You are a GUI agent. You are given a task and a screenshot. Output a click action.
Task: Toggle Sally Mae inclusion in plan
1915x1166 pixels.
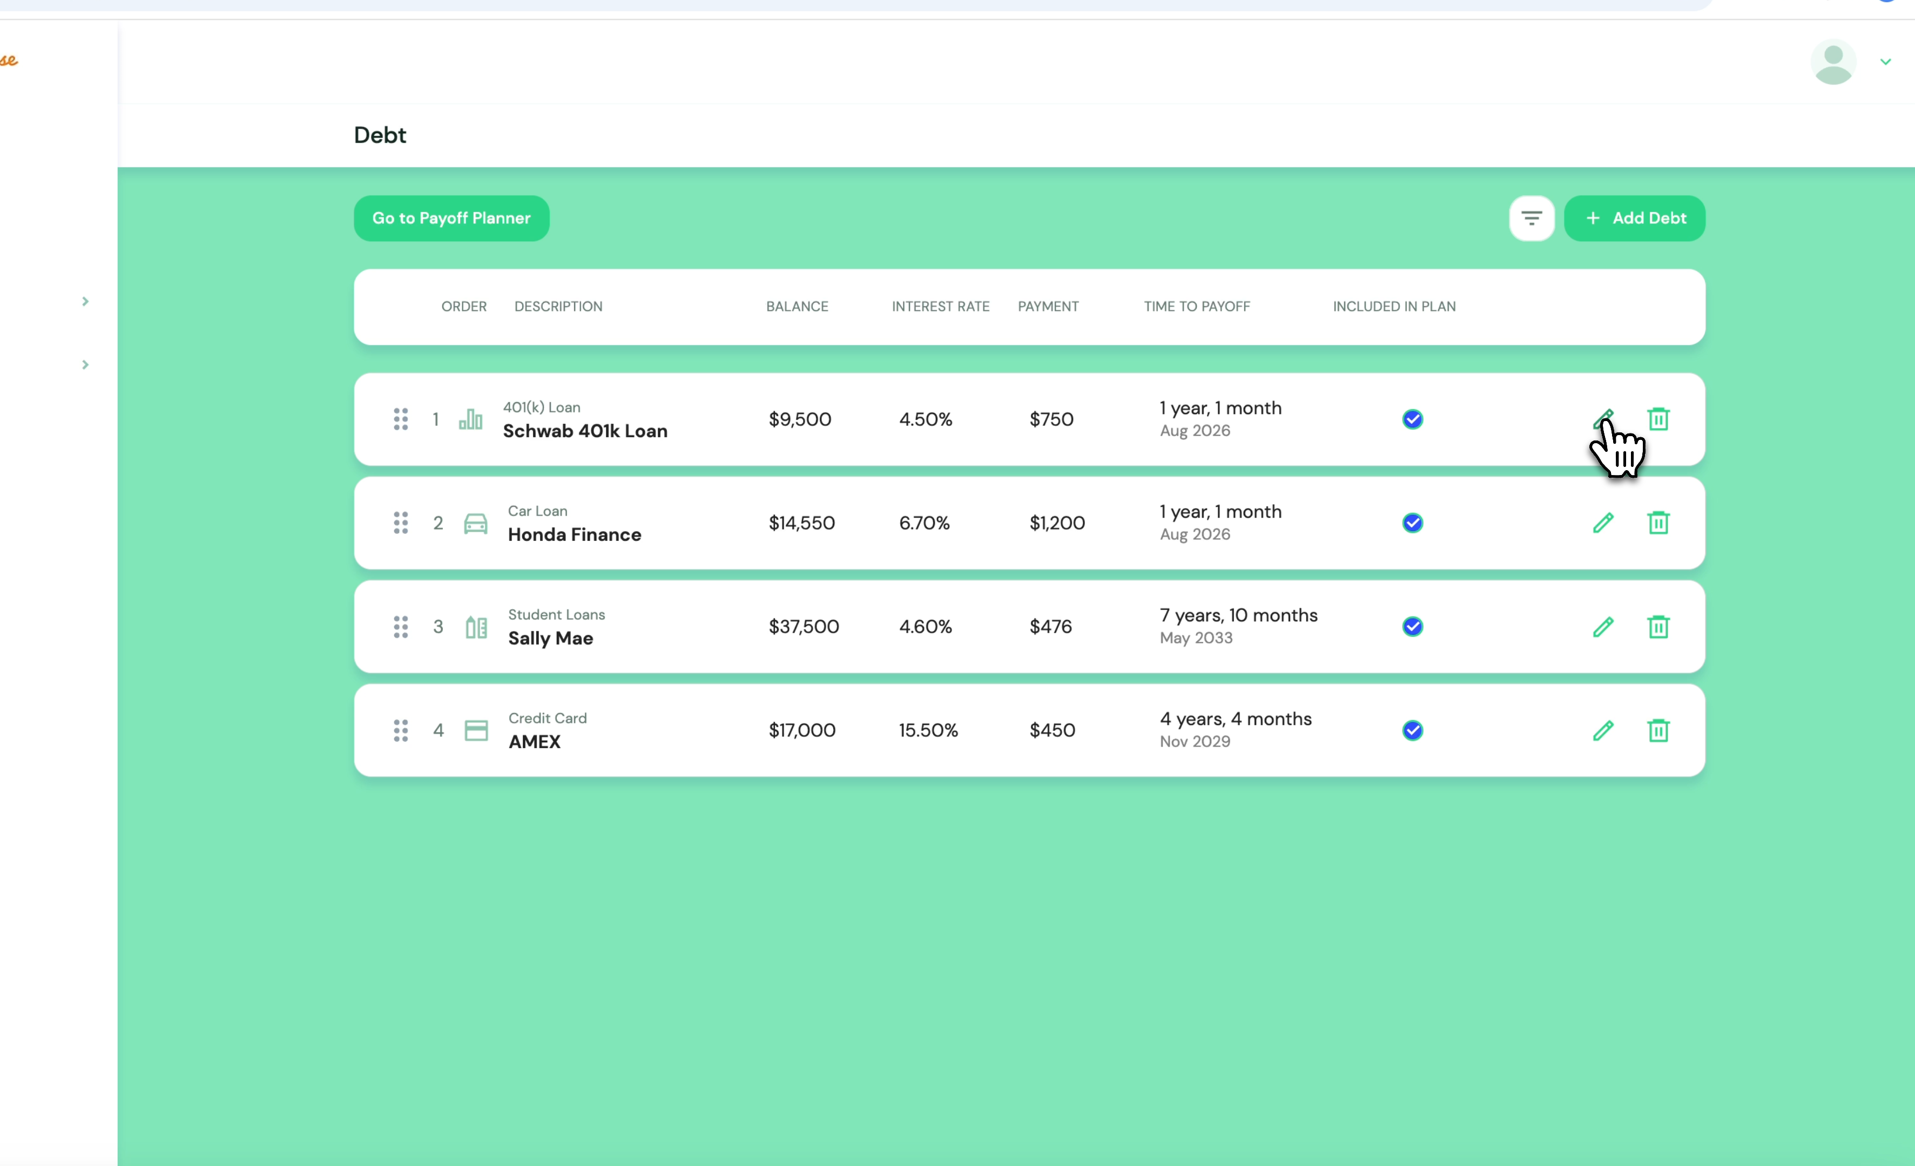(x=1412, y=627)
